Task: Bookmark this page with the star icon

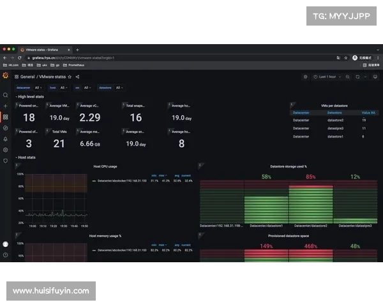Action: (345, 58)
